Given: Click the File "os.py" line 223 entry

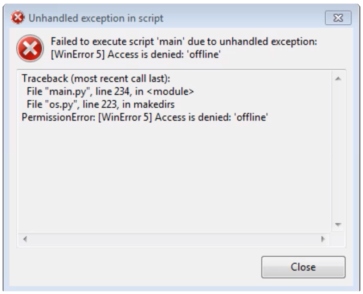Looking at the screenshot, I should (101, 104).
